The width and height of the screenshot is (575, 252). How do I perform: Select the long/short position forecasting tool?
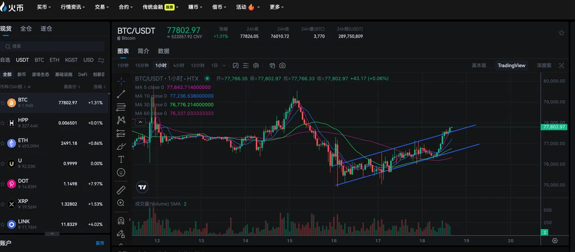[121, 133]
